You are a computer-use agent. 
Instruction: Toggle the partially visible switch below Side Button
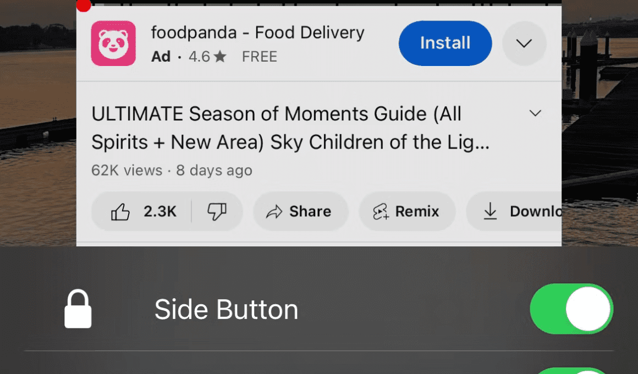click(571, 371)
